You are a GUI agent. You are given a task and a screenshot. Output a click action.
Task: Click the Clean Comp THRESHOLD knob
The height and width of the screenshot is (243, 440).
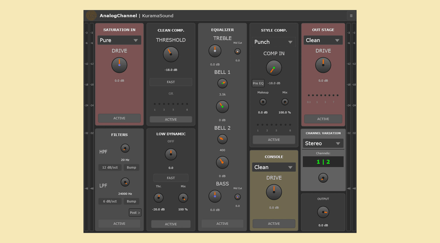point(171,54)
